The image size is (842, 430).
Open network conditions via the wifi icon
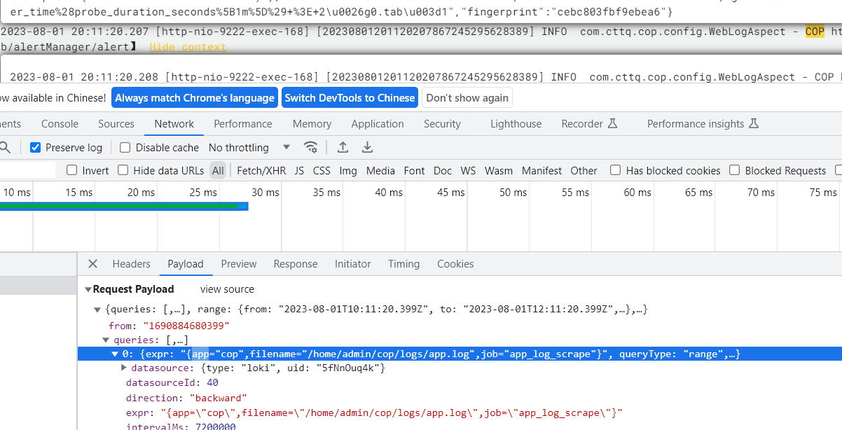click(x=310, y=147)
